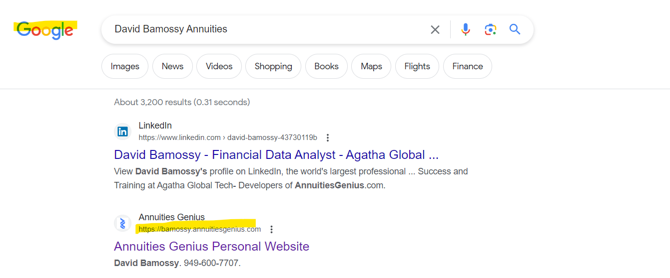Image resolution: width=670 pixels, height=278 pixels.
Task: Choose the Finance filter chip
Action: point(467,66)
